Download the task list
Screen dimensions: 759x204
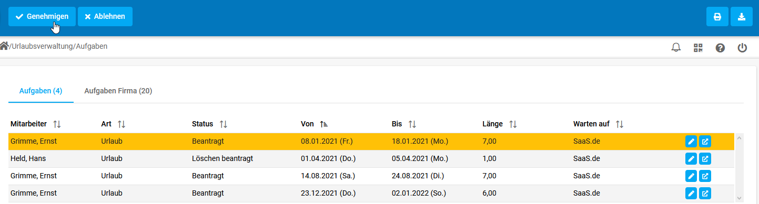(742, 16)
